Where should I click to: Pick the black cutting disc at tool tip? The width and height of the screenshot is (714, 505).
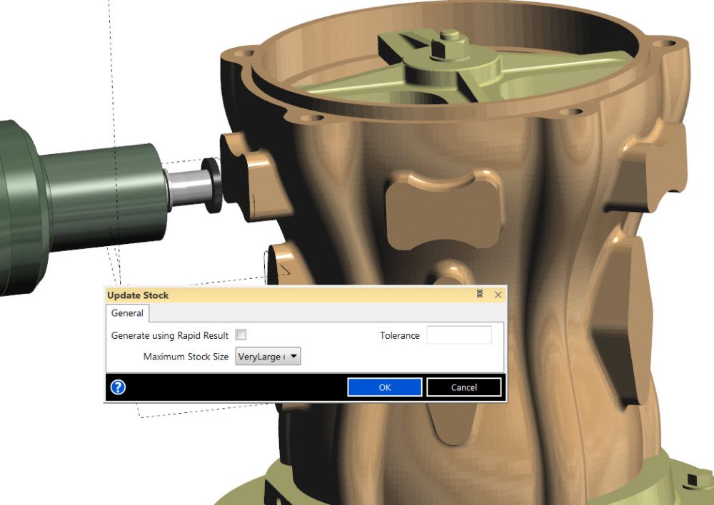click(x=213, y=185)
